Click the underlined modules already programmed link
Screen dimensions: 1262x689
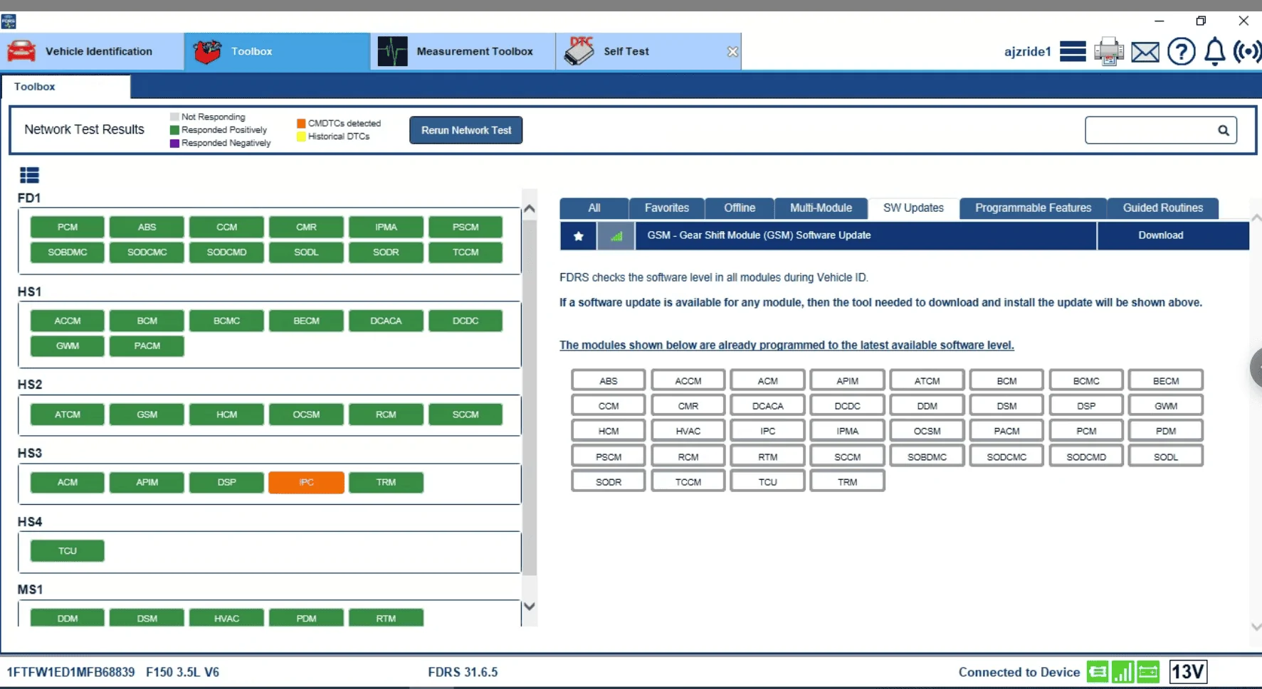pyautogui.click(x=787, y=345)
